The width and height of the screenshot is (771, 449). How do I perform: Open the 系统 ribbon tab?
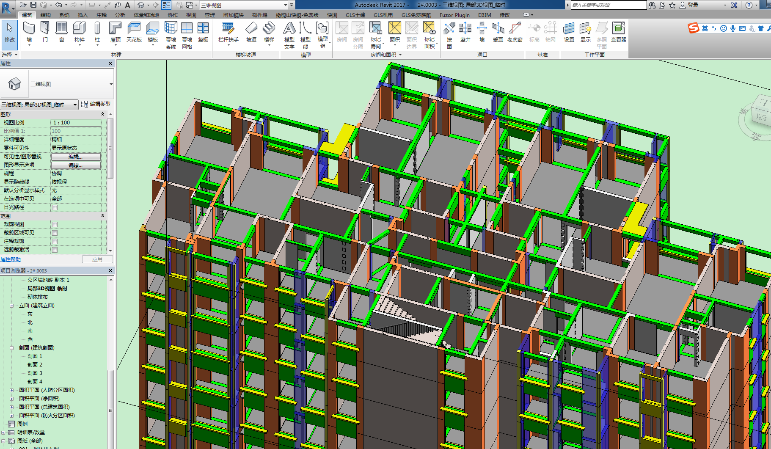point(64,15)
